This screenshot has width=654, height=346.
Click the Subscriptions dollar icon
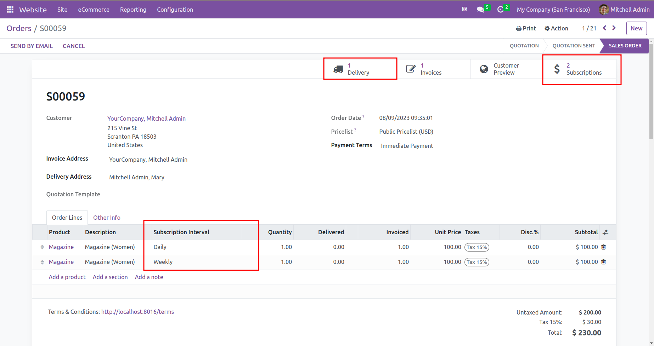(x=557, y=69)
